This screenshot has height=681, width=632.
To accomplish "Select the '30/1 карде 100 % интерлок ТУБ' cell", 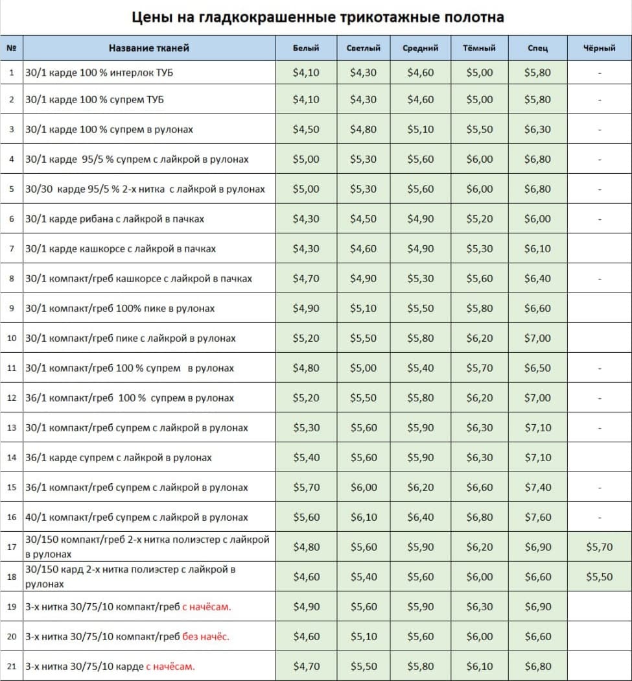I will (149, 73).
